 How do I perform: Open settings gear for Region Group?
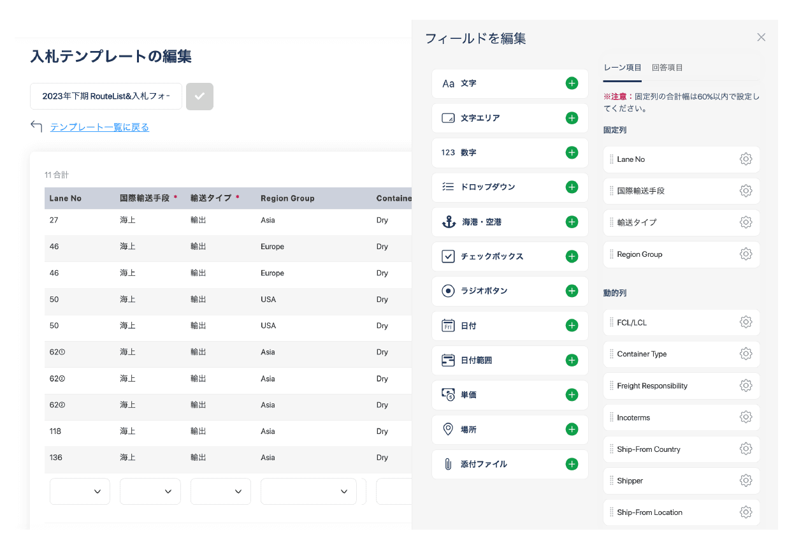point(746,254)
